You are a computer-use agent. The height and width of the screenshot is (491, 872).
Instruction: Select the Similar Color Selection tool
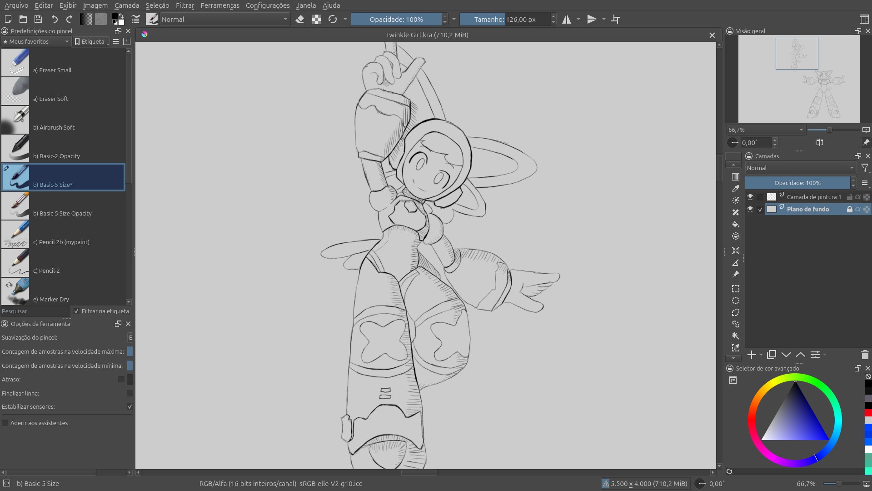736,348
